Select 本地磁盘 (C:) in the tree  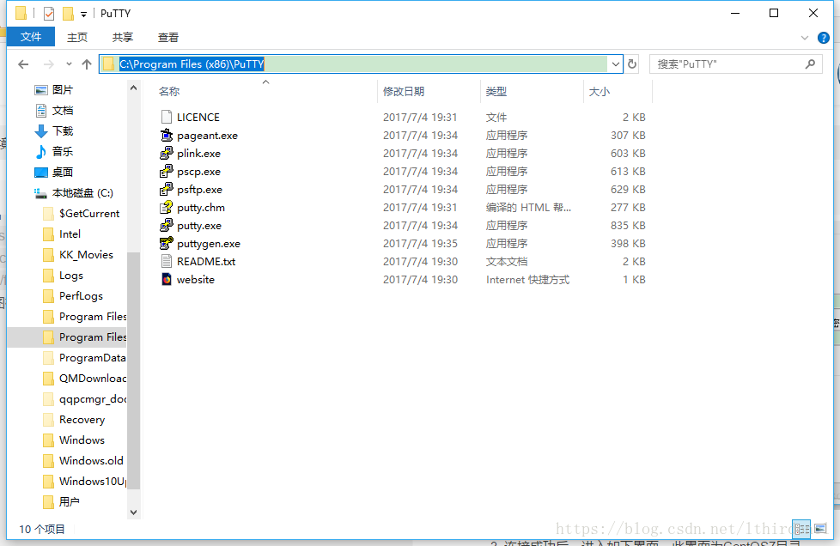click(x=82, y=192)
